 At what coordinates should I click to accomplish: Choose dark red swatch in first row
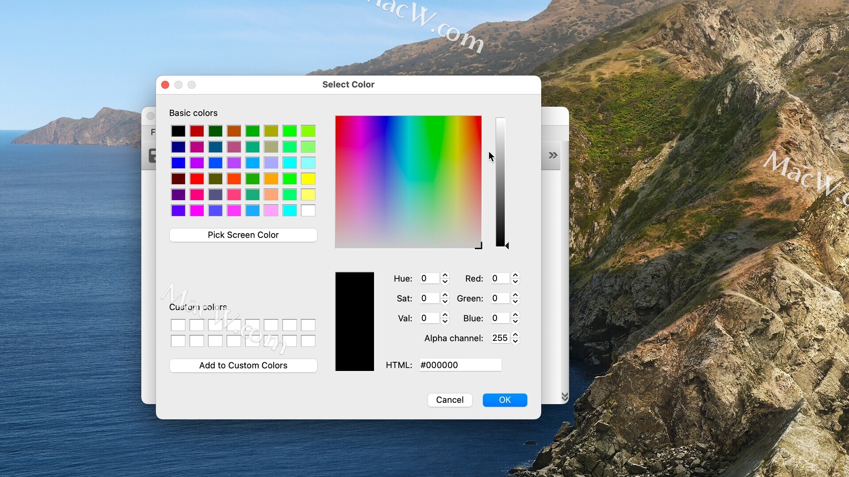(197, 131)
